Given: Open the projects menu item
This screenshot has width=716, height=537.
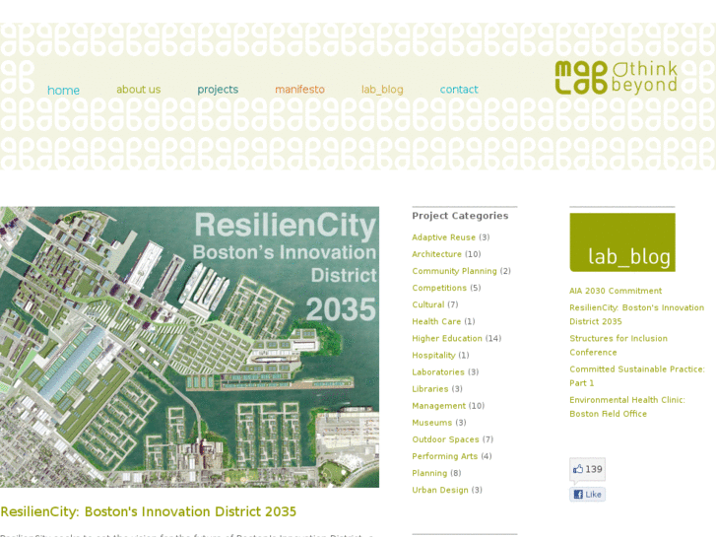Looking at the screenshot, I should (218, 90).
